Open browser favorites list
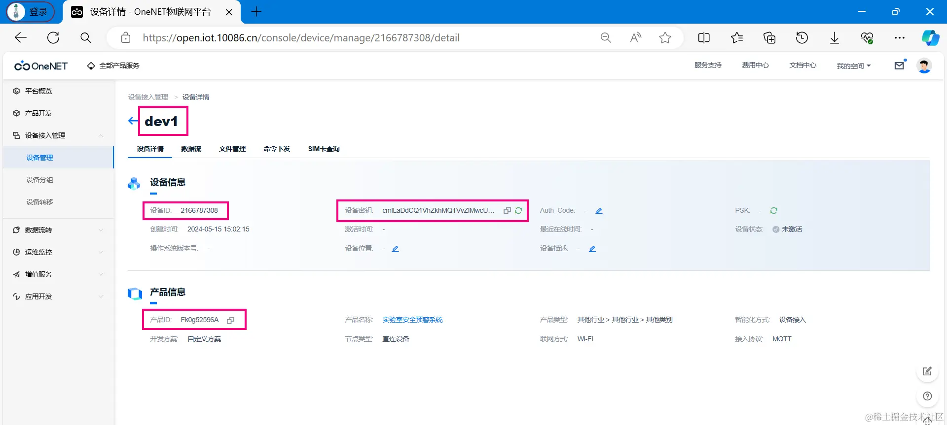The image size is (947, 425). click(x=737, y=38)
